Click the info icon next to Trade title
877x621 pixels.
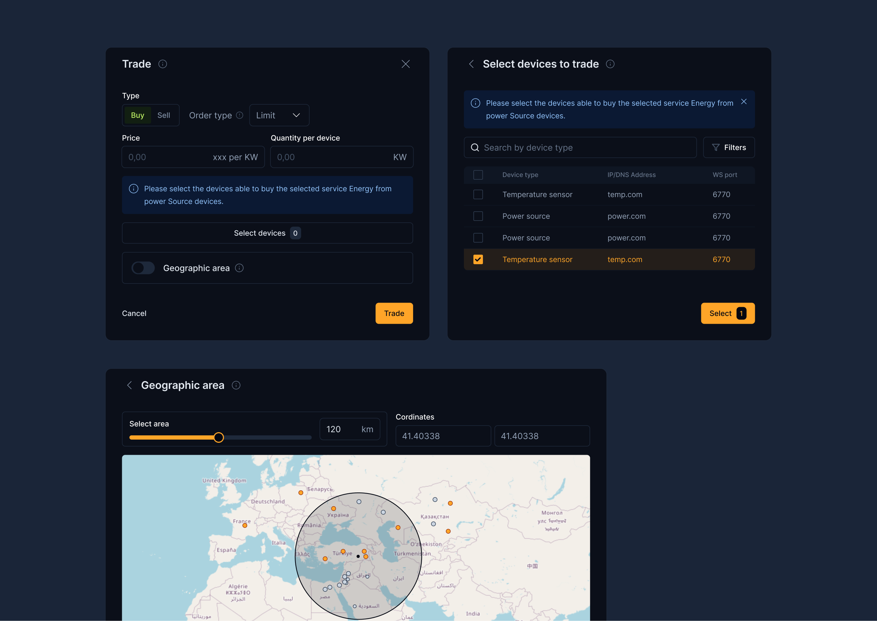[162, 64]
